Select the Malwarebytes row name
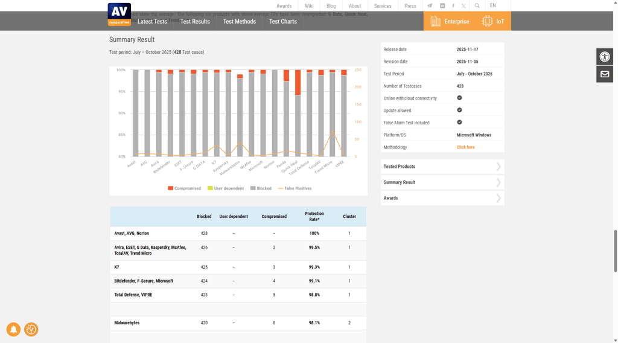618x343 pixels. coord(127,322)
